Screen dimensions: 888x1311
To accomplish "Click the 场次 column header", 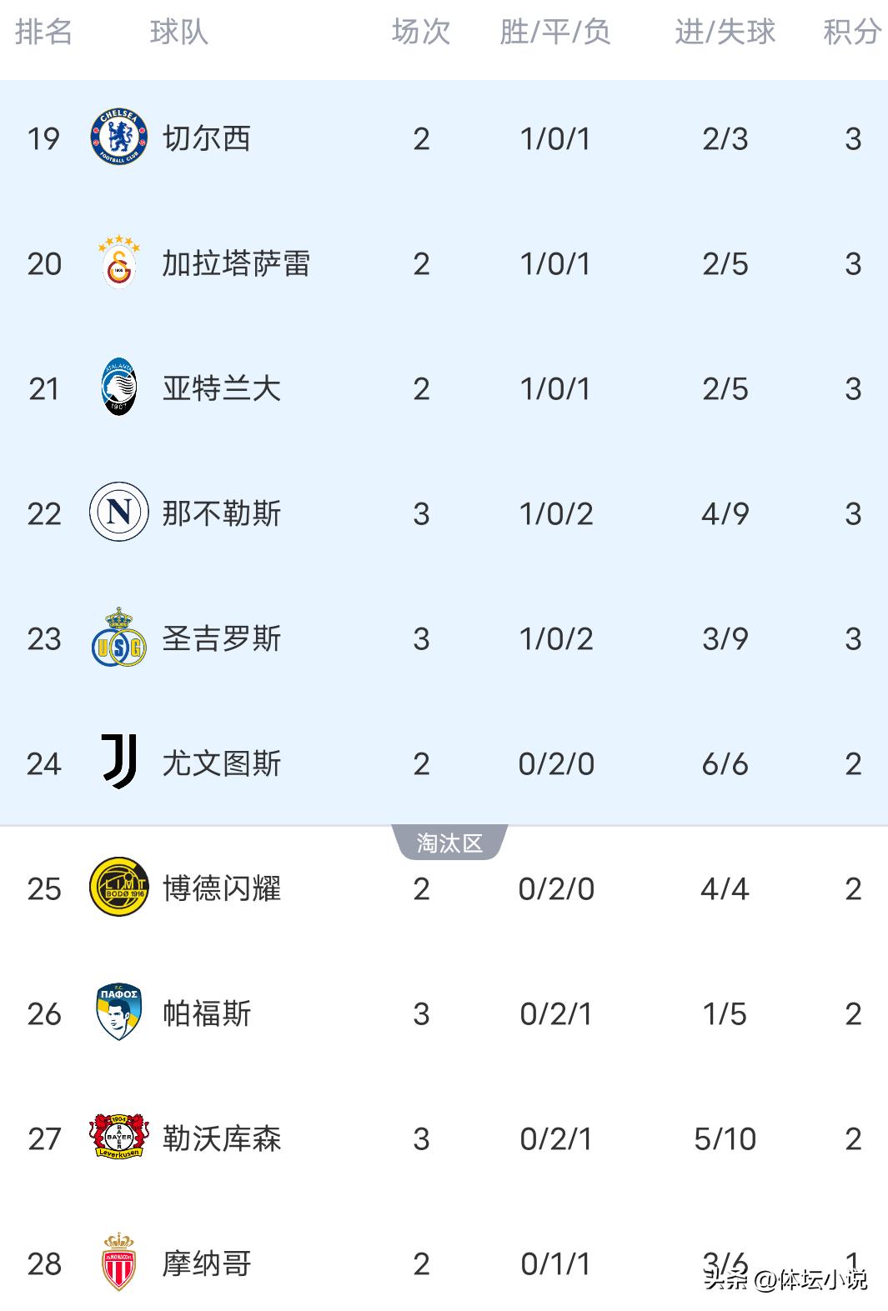I will click(x=421, y=33).
